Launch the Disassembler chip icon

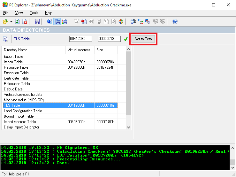(x=133, y=21)
